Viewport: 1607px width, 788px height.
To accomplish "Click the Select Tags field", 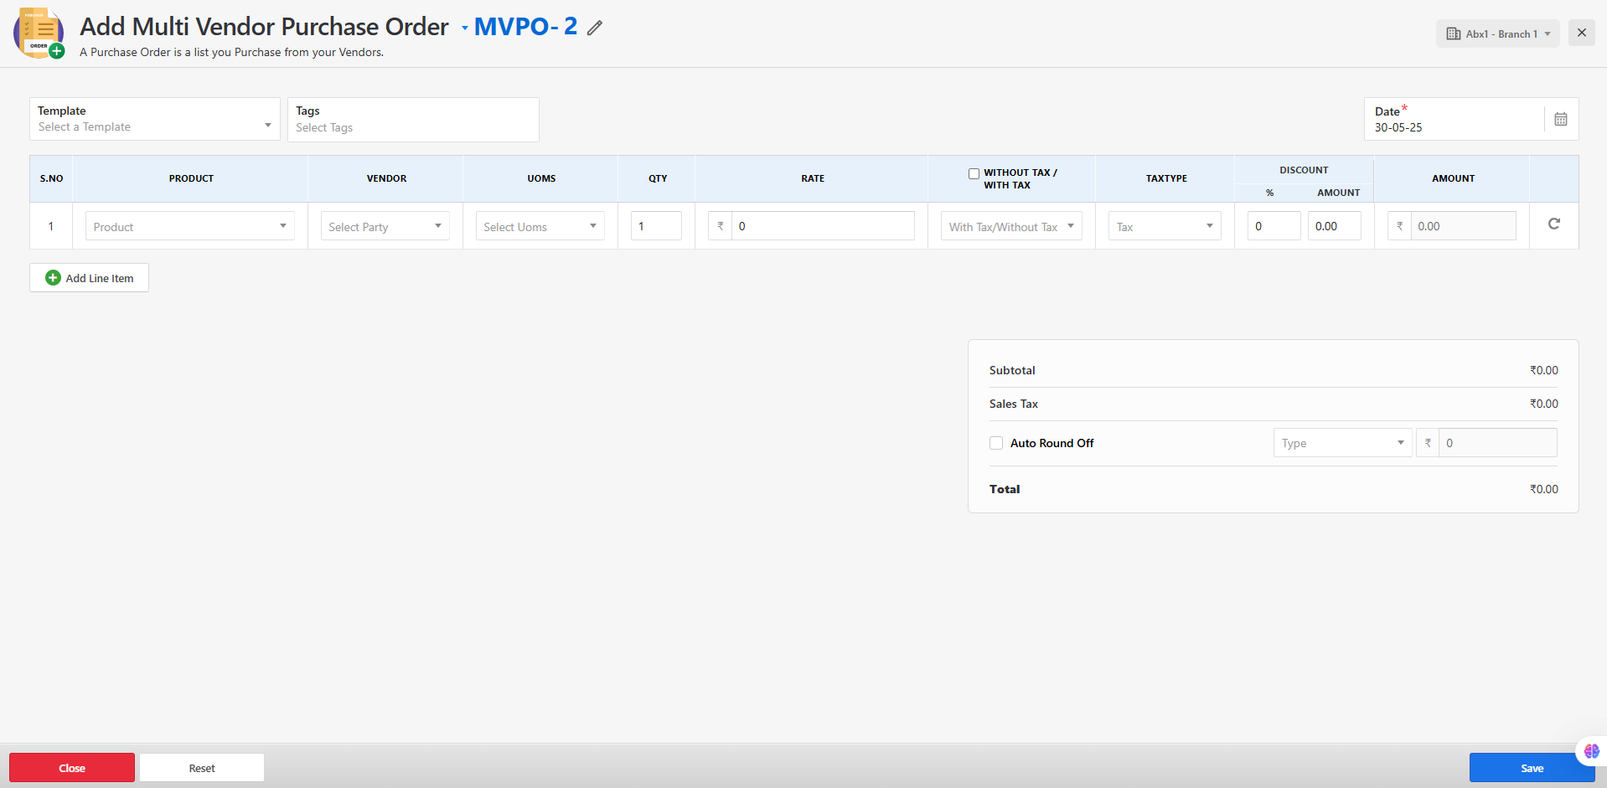I will pos(413,127).
